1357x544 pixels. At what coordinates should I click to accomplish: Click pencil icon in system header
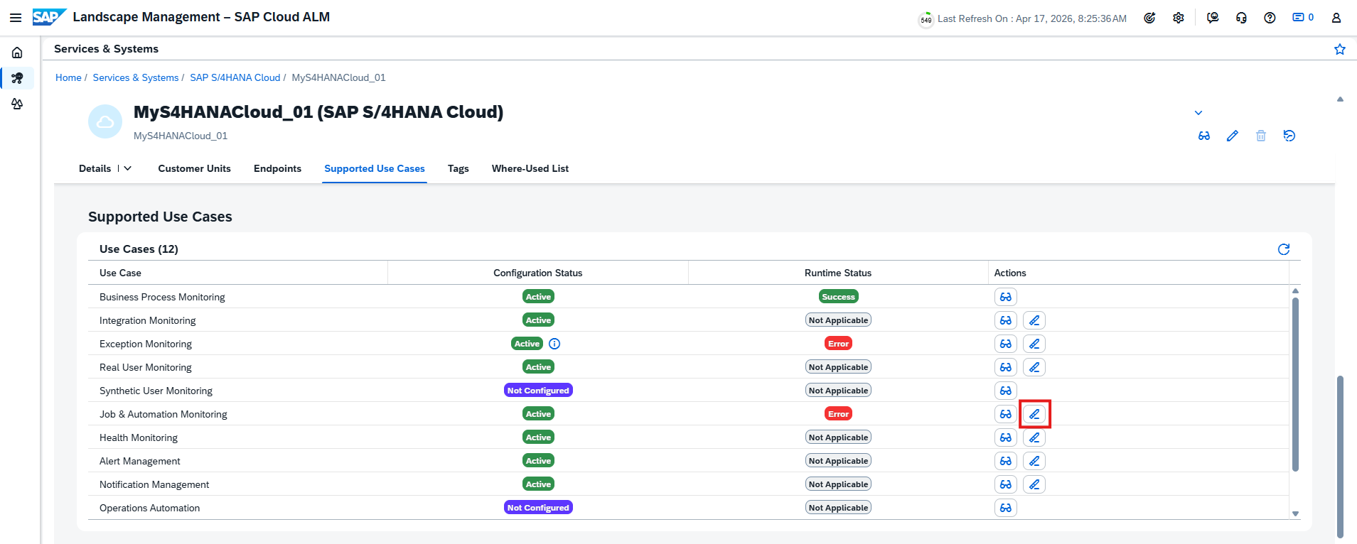tap(1232, 136)
